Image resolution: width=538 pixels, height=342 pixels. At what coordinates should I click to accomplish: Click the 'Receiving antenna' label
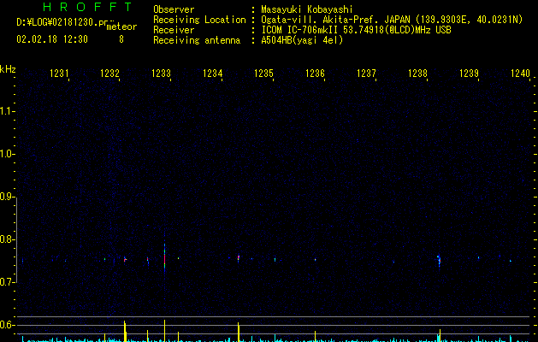[197, 40]
